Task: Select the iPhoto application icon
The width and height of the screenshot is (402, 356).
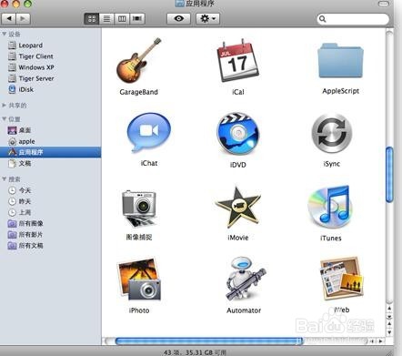Action: coord(139,280)
